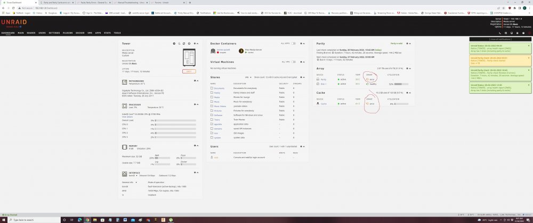The width and height of the screenshot is (533, 223).
Task: Click the Unraid logo
Action: (14, 22)
